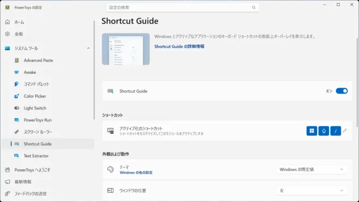Click the Advanced Paste icon
The width and height of the screenshot is (359, 202).
pos(17,60)
